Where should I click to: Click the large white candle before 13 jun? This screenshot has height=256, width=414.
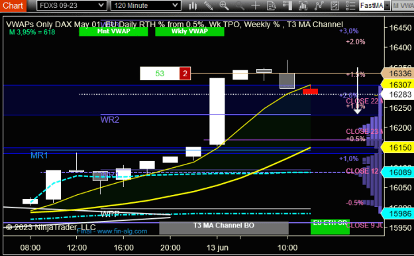(x=217, y=111)
